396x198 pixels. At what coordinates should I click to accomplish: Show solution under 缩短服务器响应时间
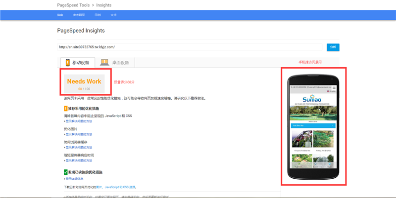tap(79, 160)
